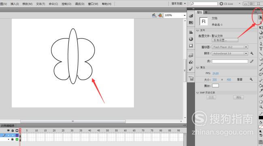This screenshot has height=146, width=263.
Task: Toggle outlines for all layers header
Action: [17, 130]
